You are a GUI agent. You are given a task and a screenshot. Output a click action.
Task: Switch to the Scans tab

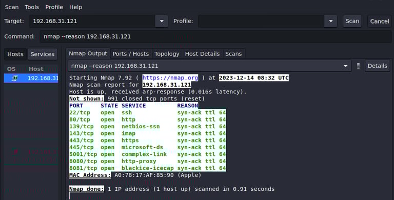click(x=233, y=54)
